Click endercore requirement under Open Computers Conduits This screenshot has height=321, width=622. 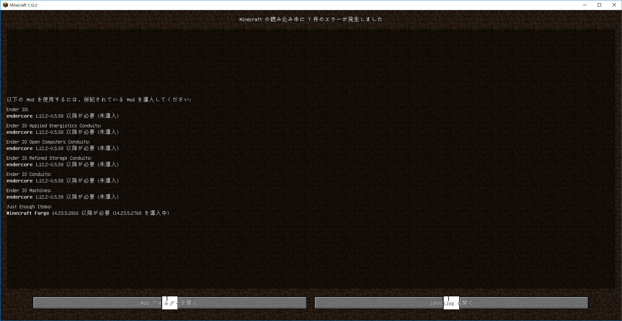tap(63, 148)
